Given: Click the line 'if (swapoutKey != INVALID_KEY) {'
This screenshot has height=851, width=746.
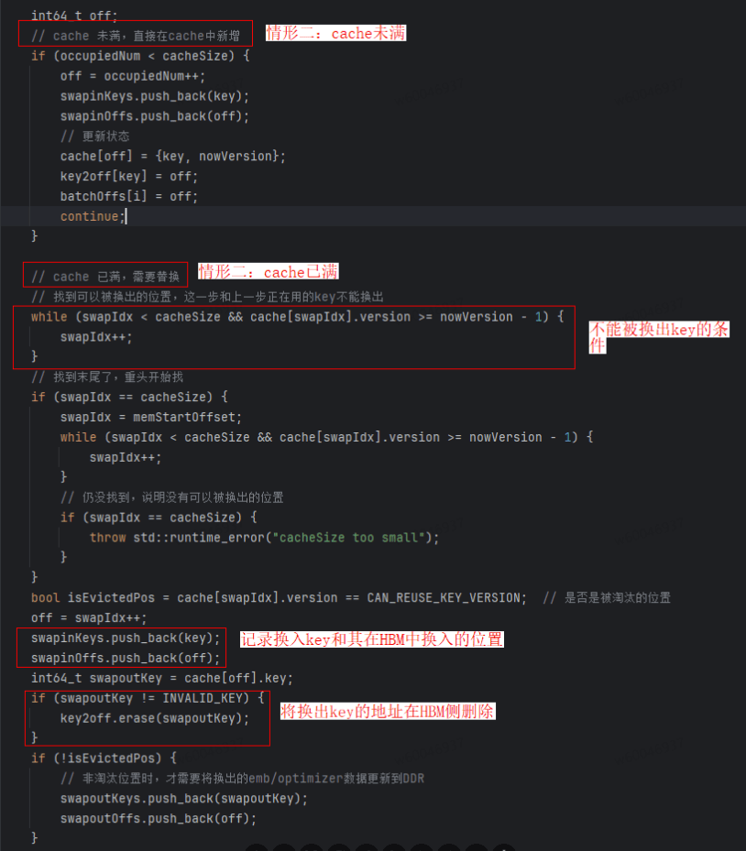Looking at the screenshot, I should [148, 699].
